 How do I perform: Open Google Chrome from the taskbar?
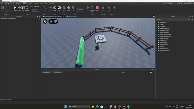point(115,106)
